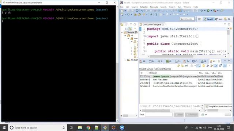This screenshot has width=234, height=131.
Task: Open Task View from the taskbar
Action: (71, 128)
